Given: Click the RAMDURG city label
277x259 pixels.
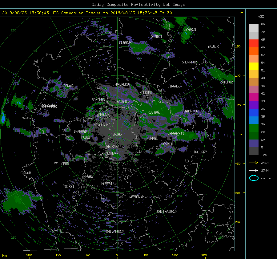Looking at the screenshot, I should [x=98, y=100].
